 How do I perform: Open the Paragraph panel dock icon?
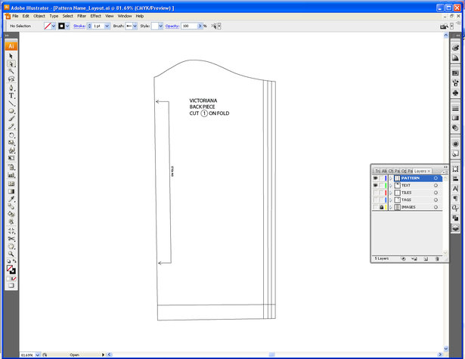[x=455, y=198]
